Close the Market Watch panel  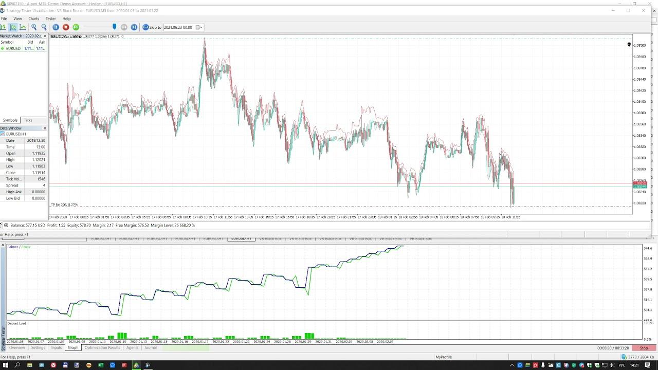45,36
